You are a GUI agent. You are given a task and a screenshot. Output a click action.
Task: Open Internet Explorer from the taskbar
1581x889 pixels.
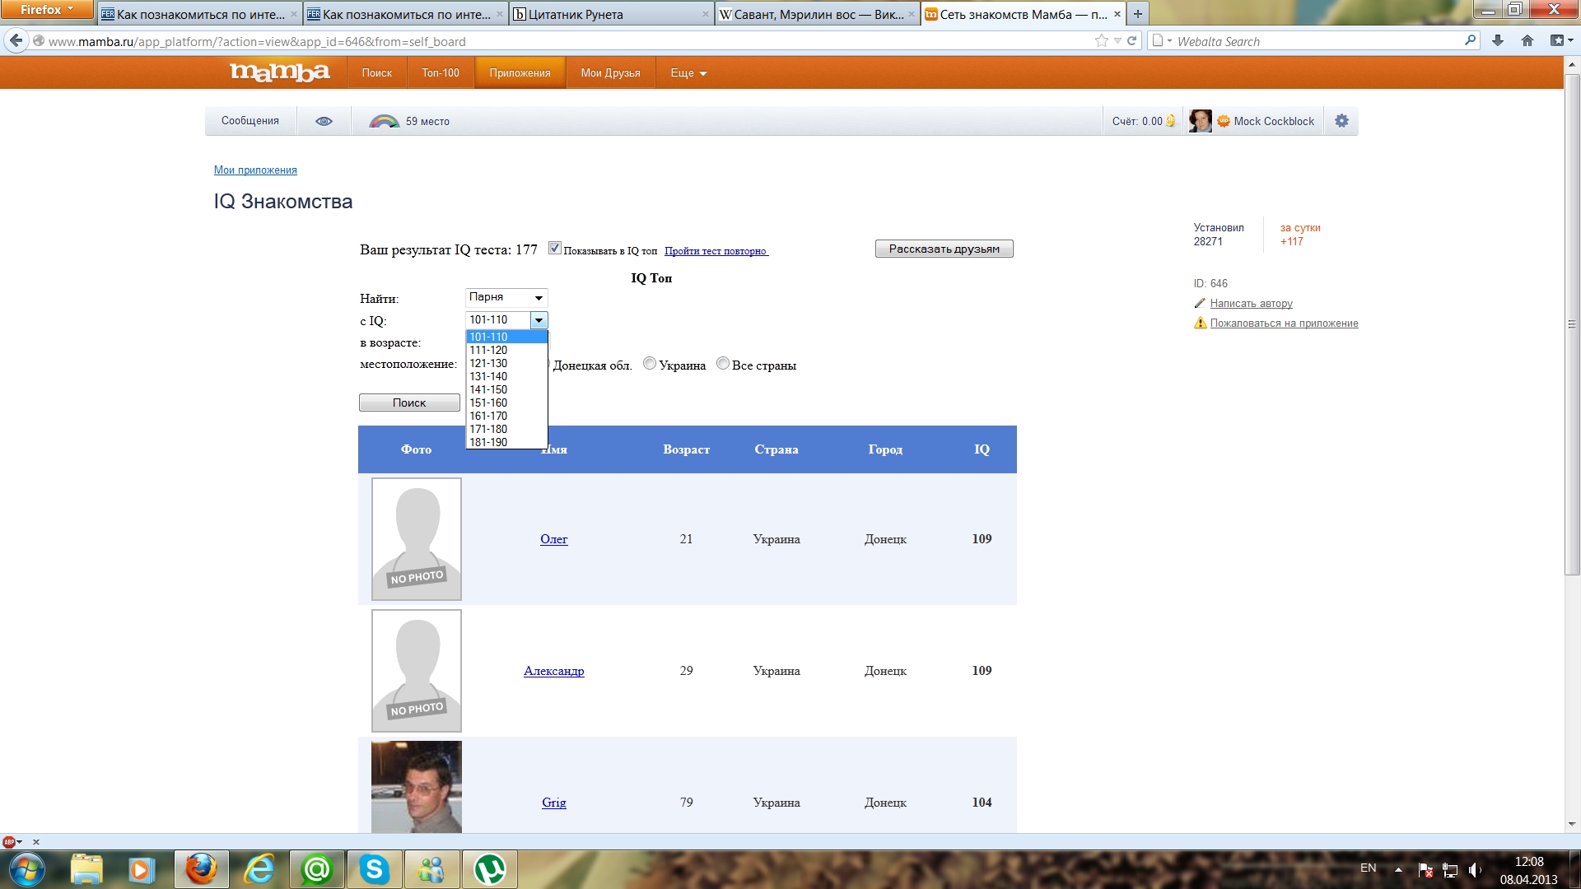(x=259, y=869)
